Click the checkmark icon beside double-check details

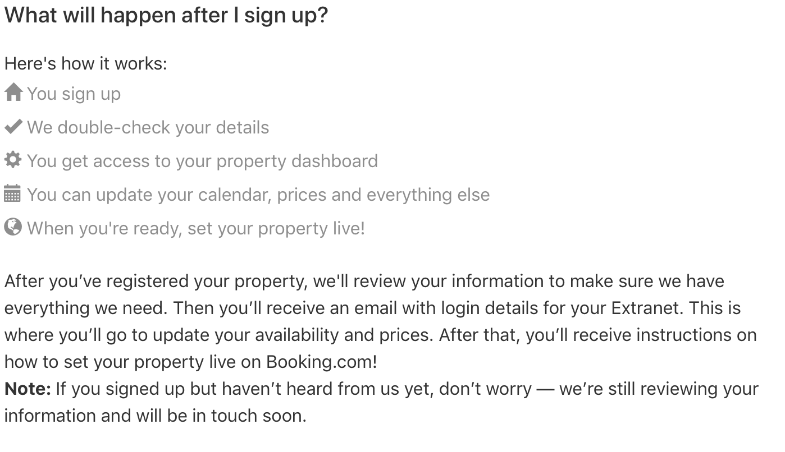[x=13, y=127]
